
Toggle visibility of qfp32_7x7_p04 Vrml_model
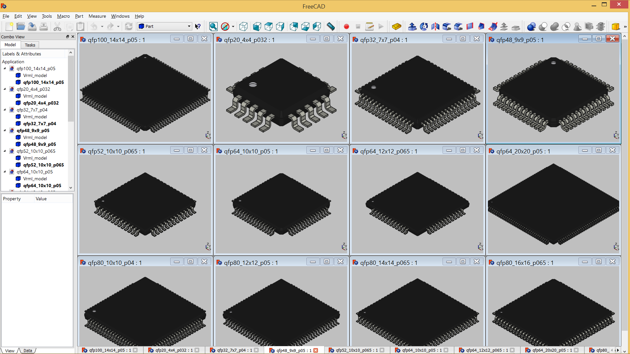click(x=34, y=117)
